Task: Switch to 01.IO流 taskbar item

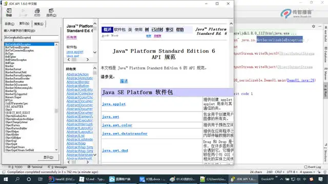Action: click(x=183, y=179)
